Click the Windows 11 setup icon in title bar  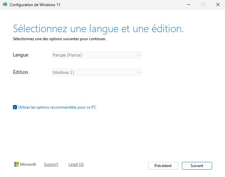[x=5, y=5]
